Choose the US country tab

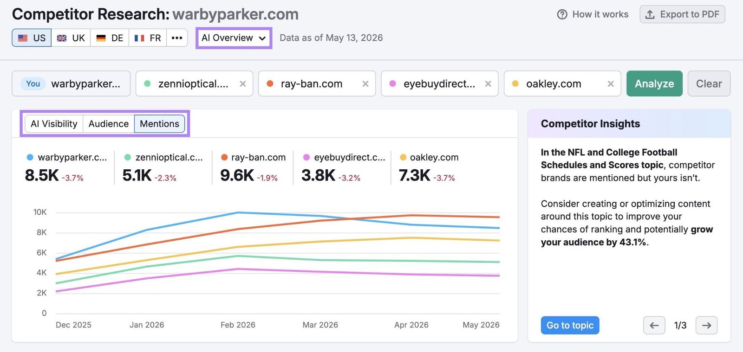click(x=32, y=38)
